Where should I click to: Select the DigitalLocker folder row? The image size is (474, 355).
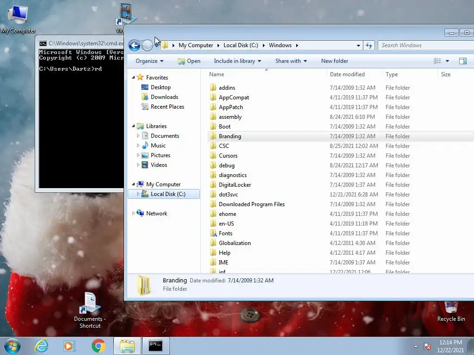click(341, 185)
